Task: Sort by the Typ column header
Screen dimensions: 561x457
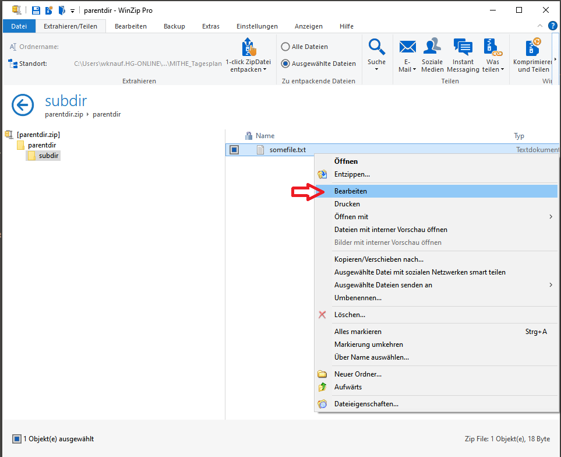Action: (x=519, y=136)
